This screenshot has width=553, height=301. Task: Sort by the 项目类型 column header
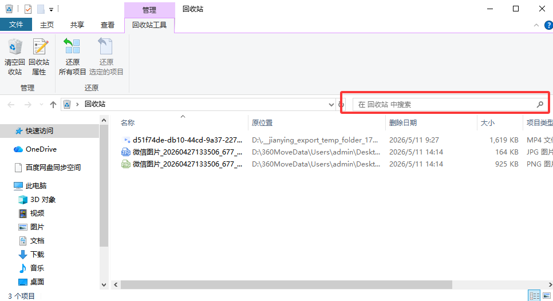pyautogui.click(x=539, y=122)
